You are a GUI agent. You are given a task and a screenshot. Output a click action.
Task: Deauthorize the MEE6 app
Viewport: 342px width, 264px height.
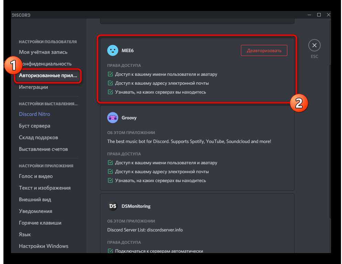tap(264, 50)
